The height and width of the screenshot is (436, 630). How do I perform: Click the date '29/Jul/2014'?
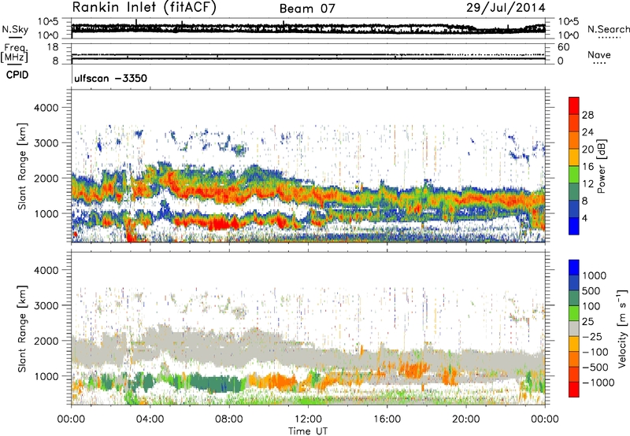[x=506, y=8]
